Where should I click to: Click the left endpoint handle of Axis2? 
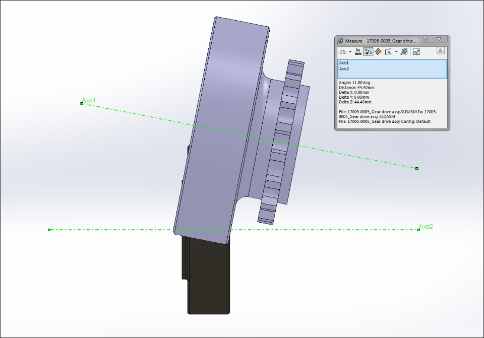click(x=49, y=230)
